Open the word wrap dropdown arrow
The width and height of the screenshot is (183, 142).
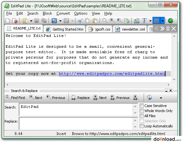pos(162,21)
